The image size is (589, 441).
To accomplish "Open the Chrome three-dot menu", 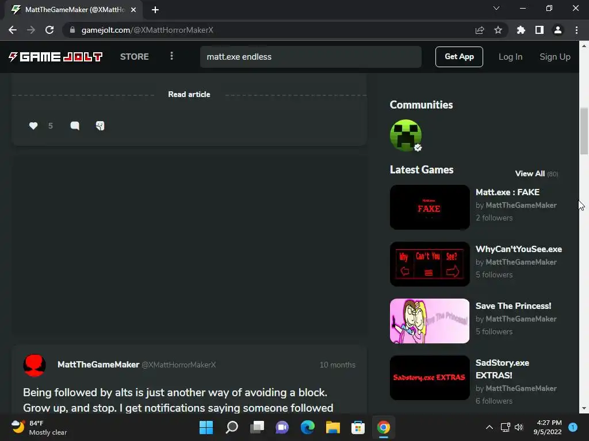I will pos(576,30).
